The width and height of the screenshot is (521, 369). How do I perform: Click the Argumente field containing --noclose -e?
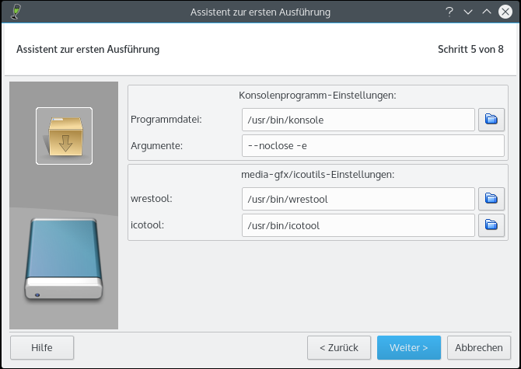point(373,146)
